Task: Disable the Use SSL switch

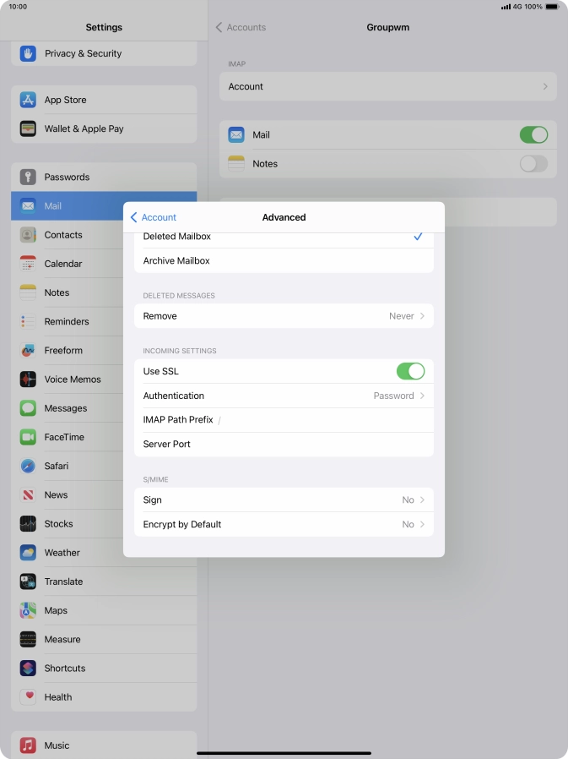Action: [x=410, y=371]
